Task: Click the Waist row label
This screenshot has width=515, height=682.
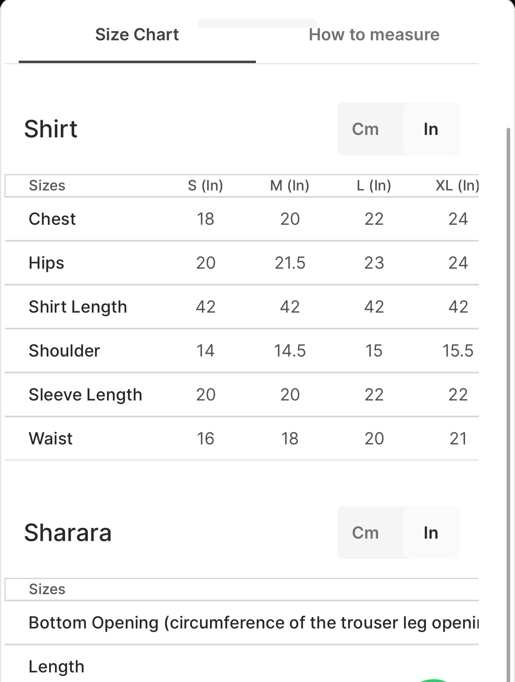Action: point(51,439)
